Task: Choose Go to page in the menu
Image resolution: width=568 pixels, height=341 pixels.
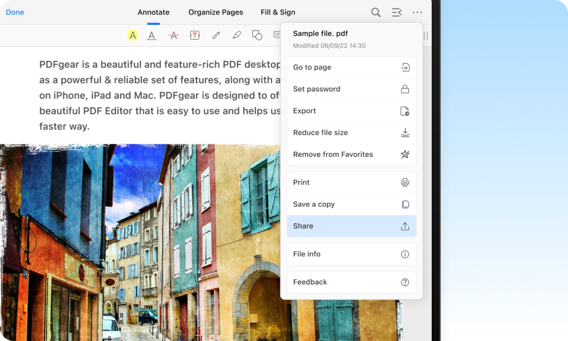Action: 352,67
